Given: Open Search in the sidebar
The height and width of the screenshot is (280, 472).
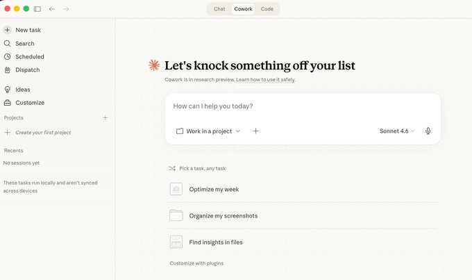Looking at the screenshot, I should pos(24,43).
